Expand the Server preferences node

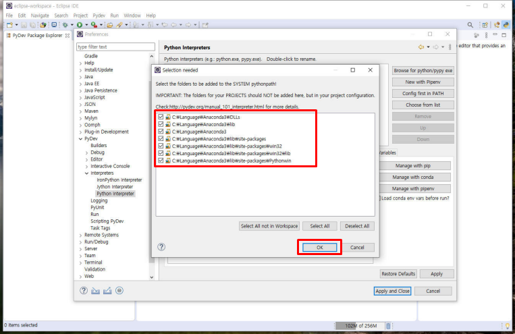(81, 249)
